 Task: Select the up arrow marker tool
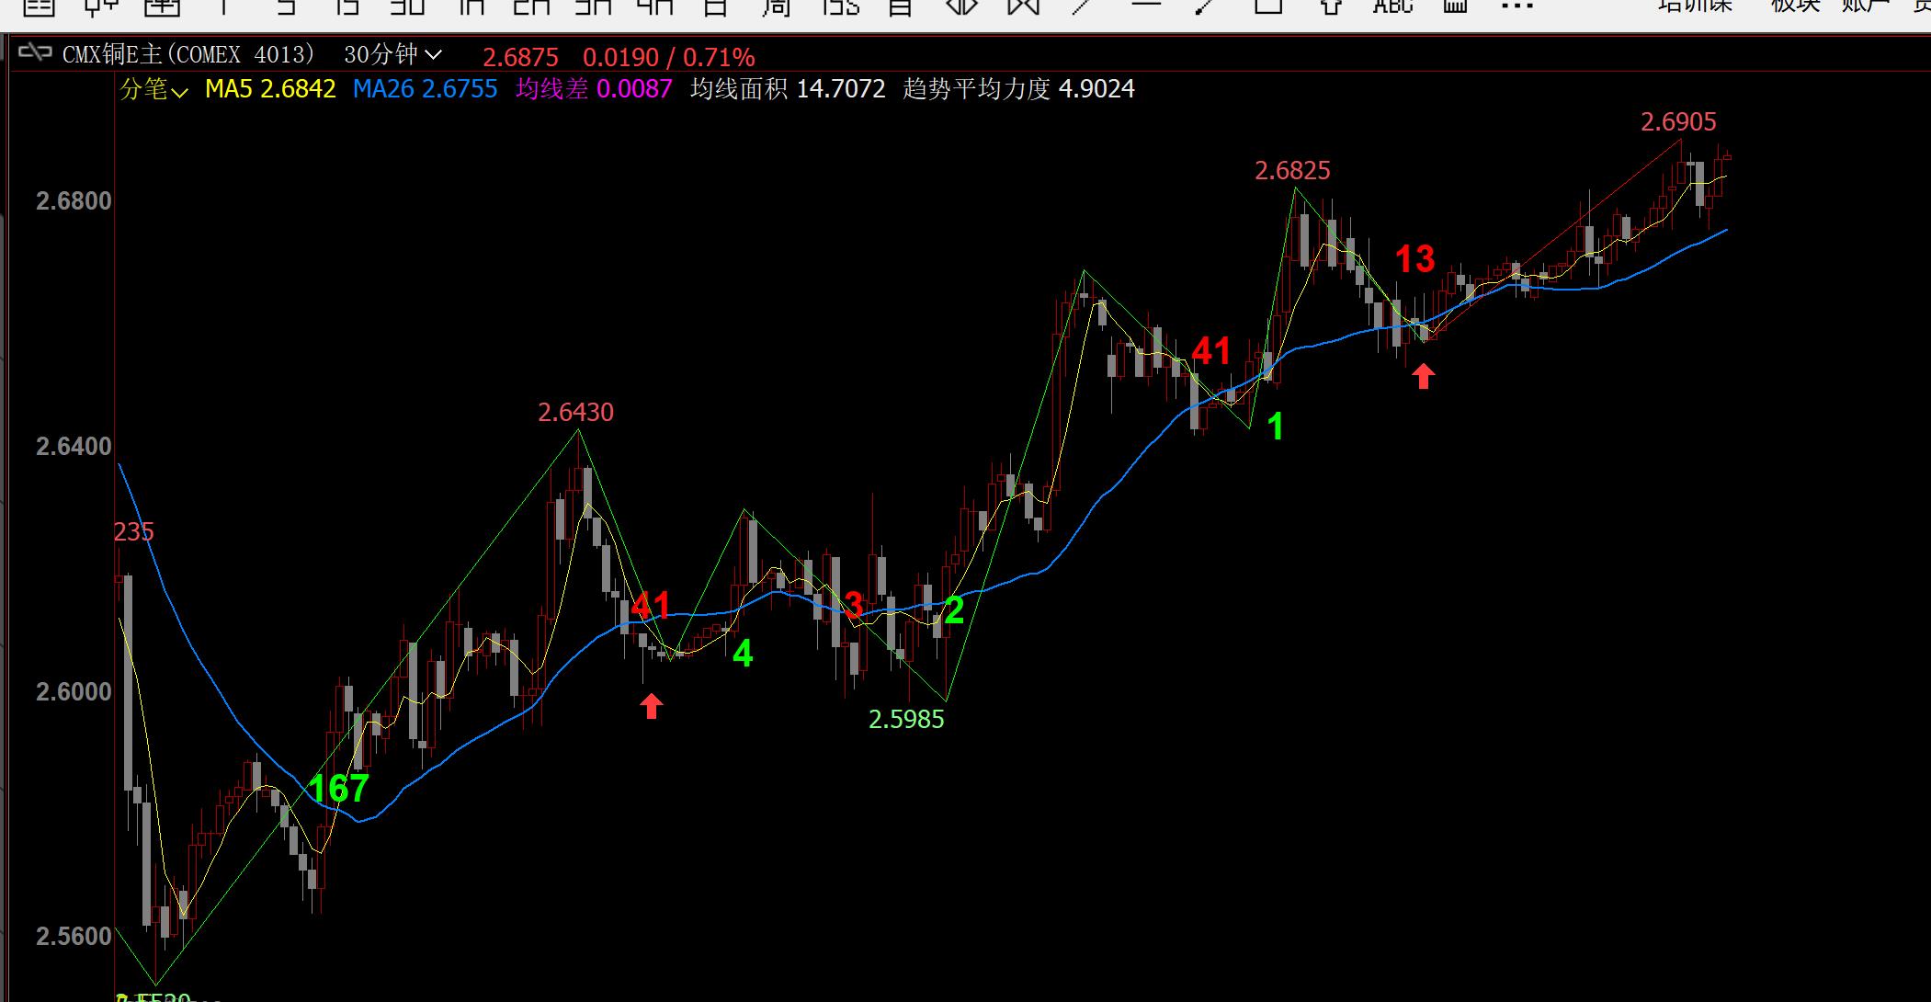point(1330,7)
